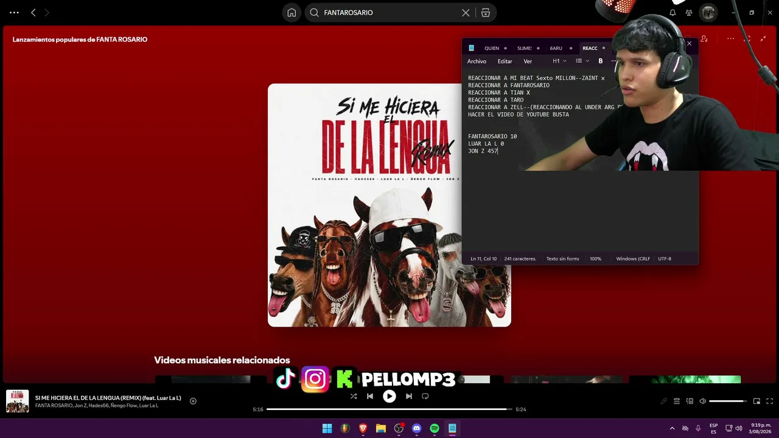Open the De La Lengua Remix cover
This screenshot has width=779, height=438.
click(389, 205)
